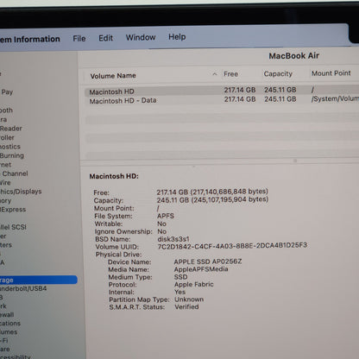Sort table by Volume Name column
This screenshot has height=359, width=359.
tap(113, 76)
